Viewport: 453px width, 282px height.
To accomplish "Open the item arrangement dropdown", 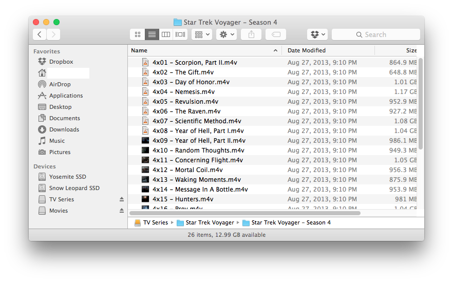I will (202, 35).
